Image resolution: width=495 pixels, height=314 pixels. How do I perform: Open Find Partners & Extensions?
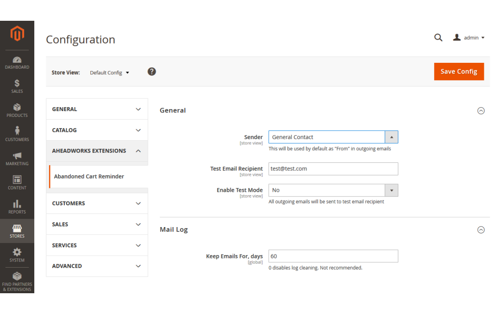coord(17,282)
